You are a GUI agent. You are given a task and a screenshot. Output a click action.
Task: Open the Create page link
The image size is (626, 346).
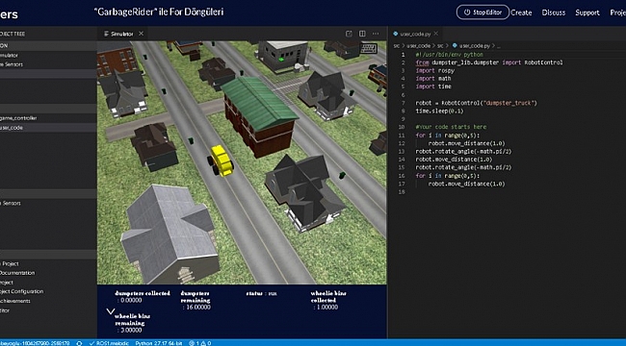(521, 12)
